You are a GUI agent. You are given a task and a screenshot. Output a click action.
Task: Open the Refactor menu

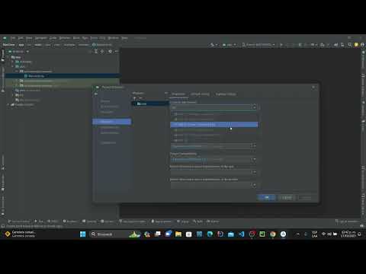point(65,38)
